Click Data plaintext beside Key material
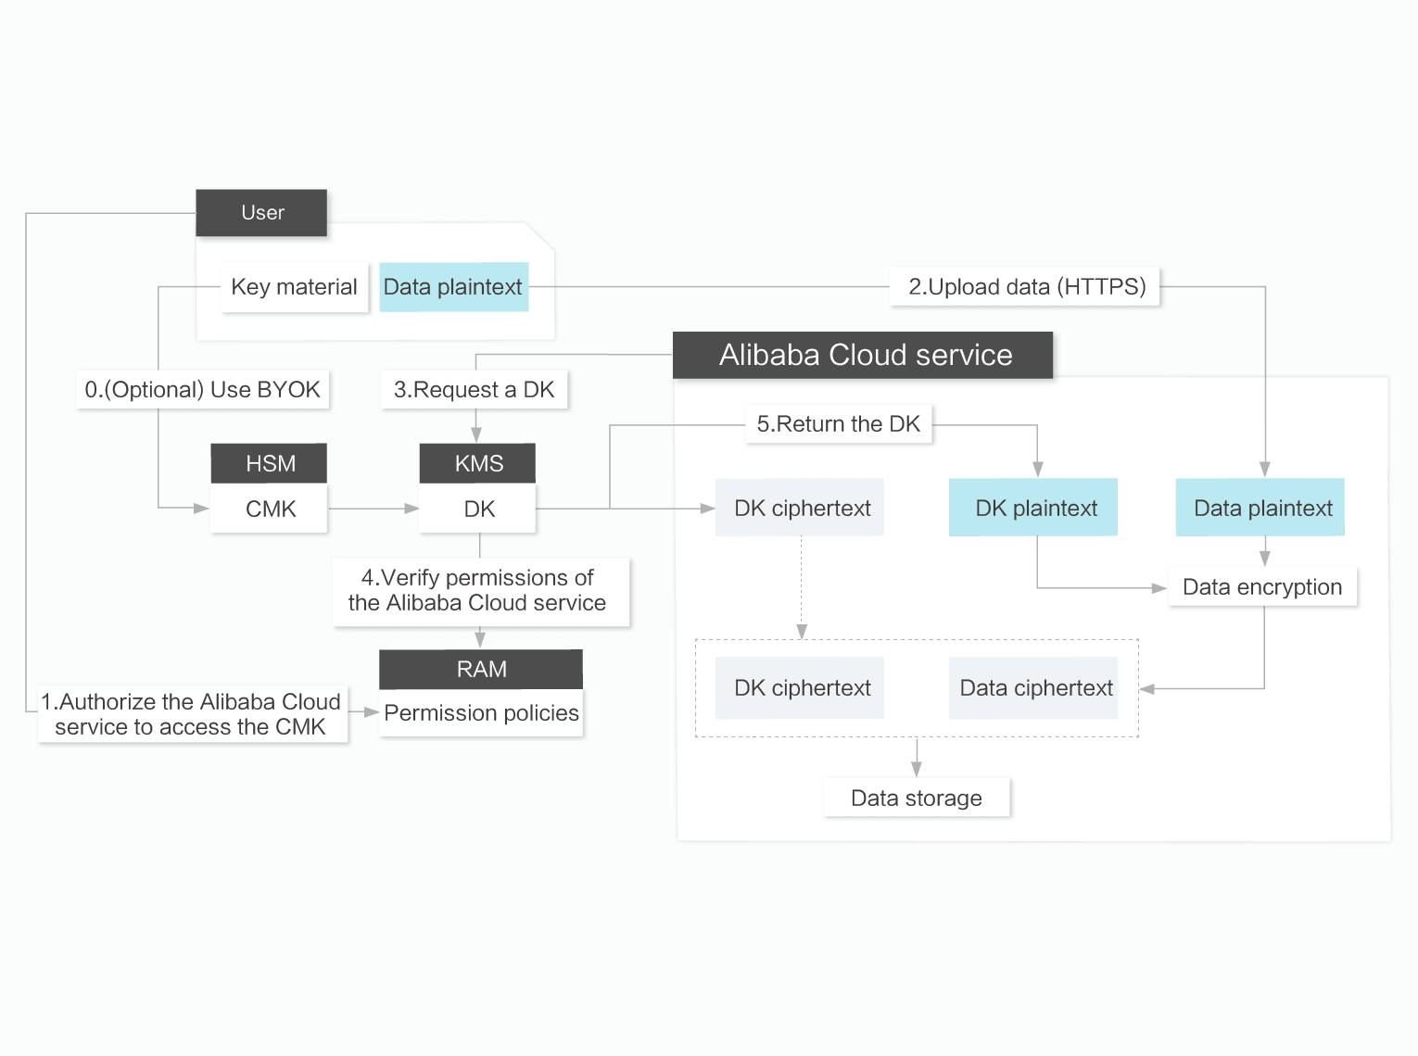1418x1056 pixels. pos(453,287)
